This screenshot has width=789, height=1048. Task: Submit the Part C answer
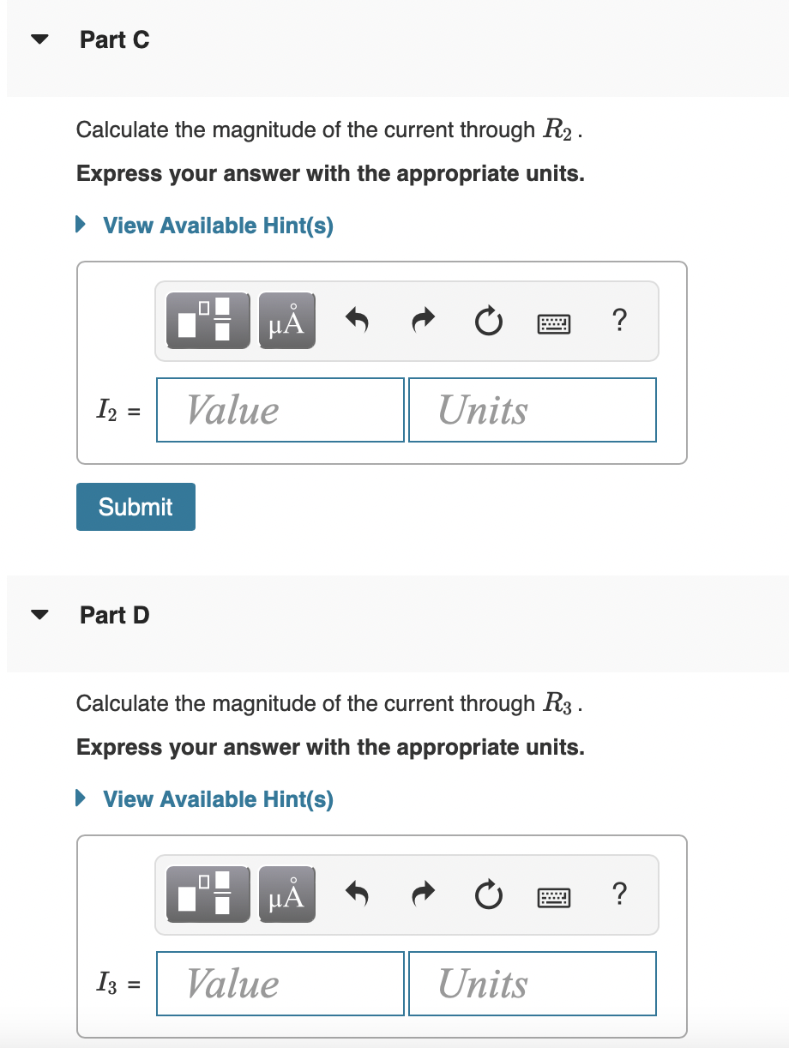click(136, 507)
